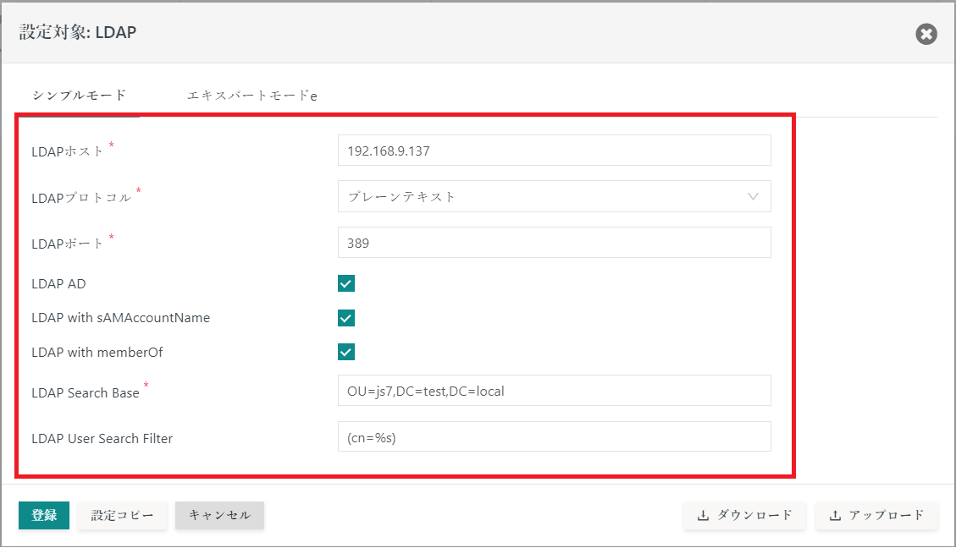Select the LDAPポート field containing 389
Image resolution: width=956 pixels, height=548 pixels.
tap(555, 242)
